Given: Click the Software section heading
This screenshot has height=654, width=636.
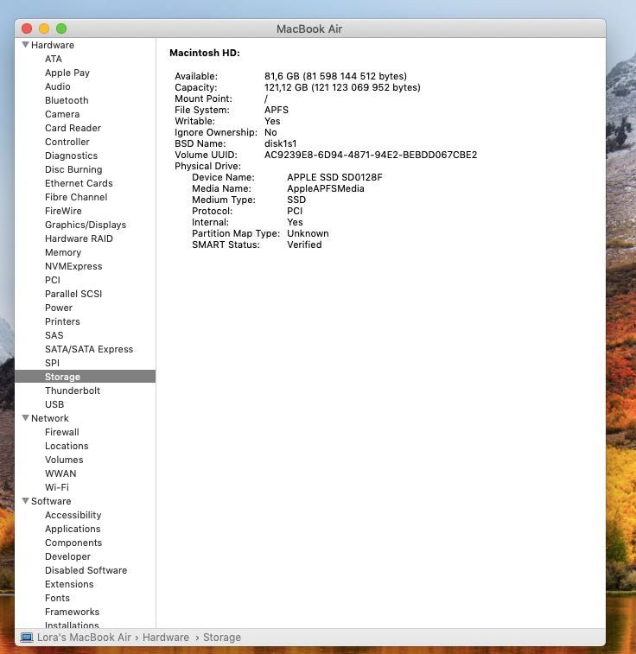Looking at the screenshot, I should [x=51, y=501].
